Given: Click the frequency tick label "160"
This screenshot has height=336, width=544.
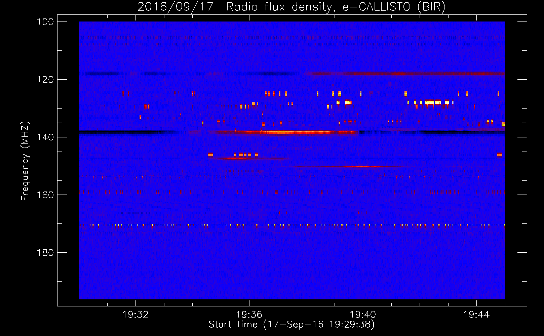Looking at the screenshot, I should (45, 195).
